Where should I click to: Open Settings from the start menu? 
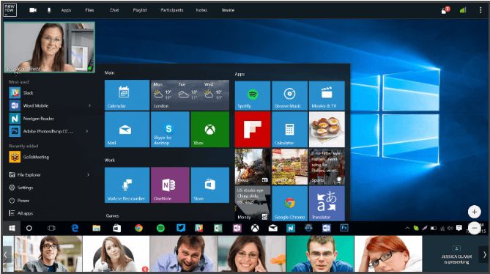click(21, 188)
